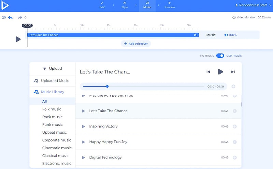Screen dimensions: 273x169
Task: Click the music volume speaker icon
Action: [x=226, y=35]
